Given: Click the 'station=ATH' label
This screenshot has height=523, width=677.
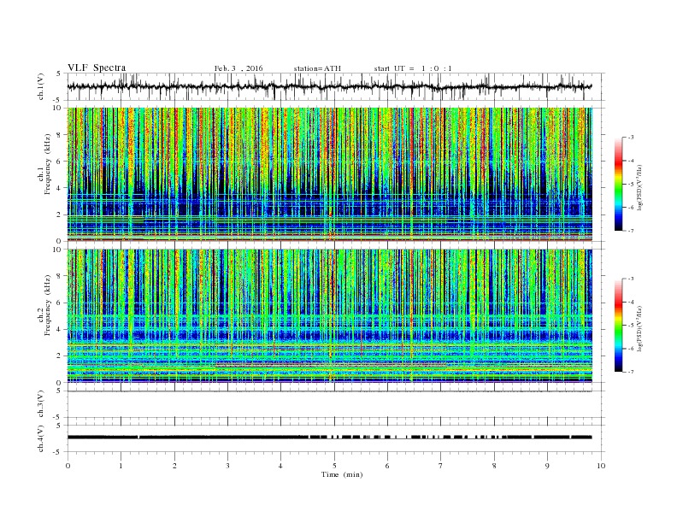Looking at the screenshot, I should click(317, 68).
